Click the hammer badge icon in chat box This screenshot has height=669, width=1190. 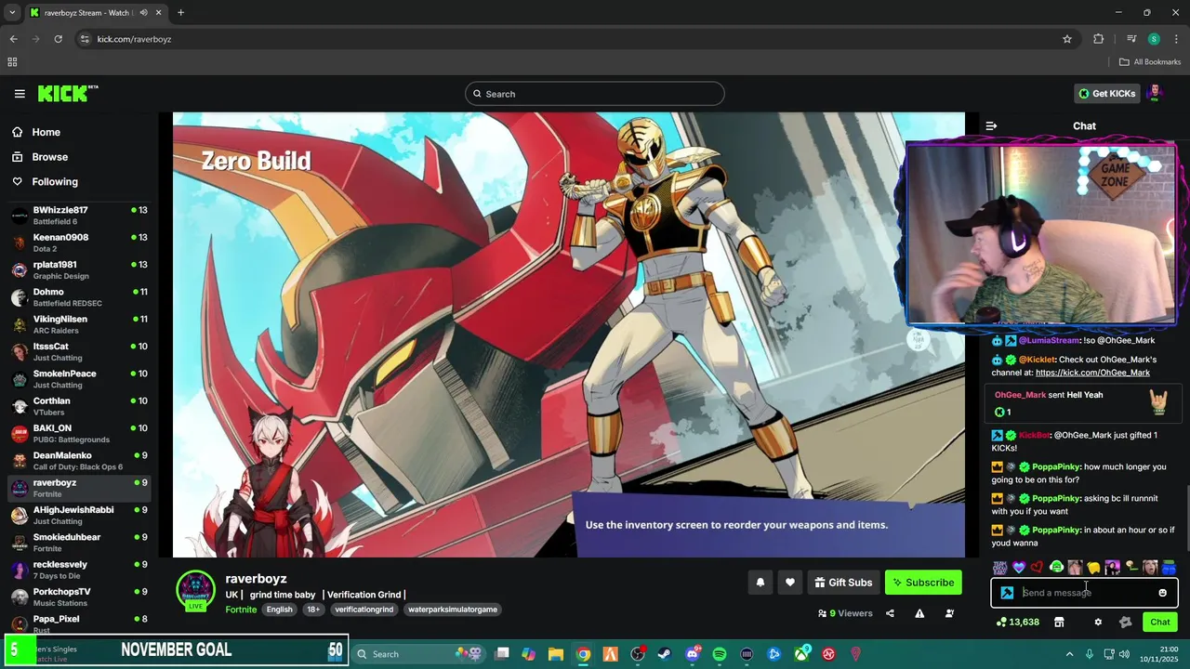click(x=1007, y=593)
